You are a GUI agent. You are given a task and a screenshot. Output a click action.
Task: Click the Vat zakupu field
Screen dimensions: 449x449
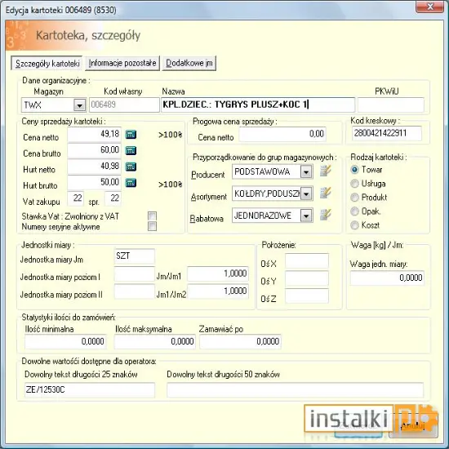click(76, 198)
